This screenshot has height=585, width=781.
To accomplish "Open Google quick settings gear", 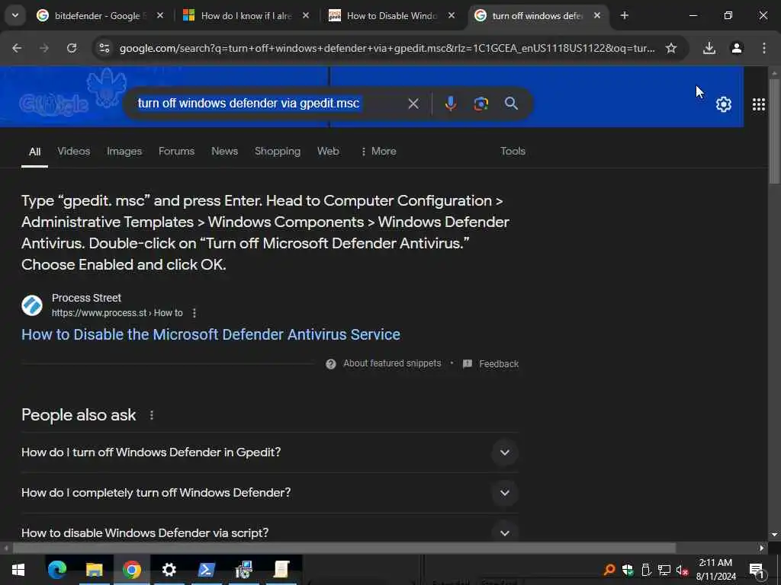I will coord(724,104).
